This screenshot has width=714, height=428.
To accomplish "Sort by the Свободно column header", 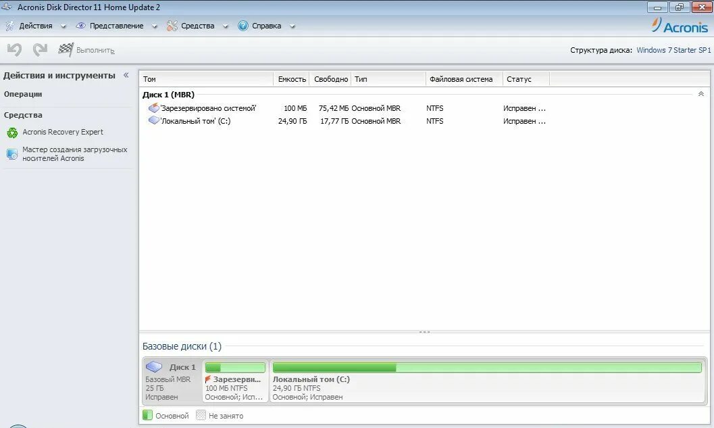I will pyautogui.click(x=330, y=79).
